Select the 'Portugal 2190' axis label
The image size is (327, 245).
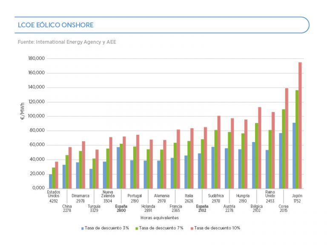[x=135, y=198]
